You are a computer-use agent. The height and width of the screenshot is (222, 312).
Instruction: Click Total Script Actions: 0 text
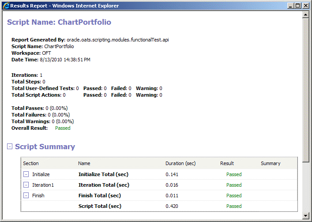[38, 95]
